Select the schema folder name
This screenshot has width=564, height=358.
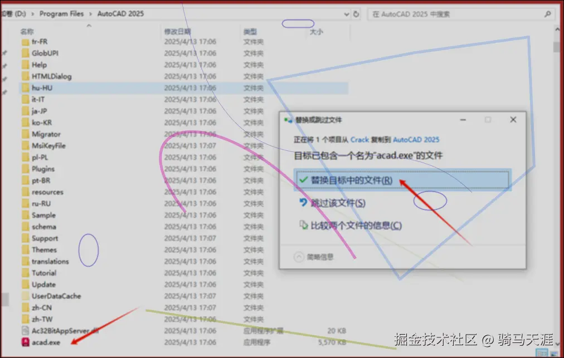coord(44,227)
